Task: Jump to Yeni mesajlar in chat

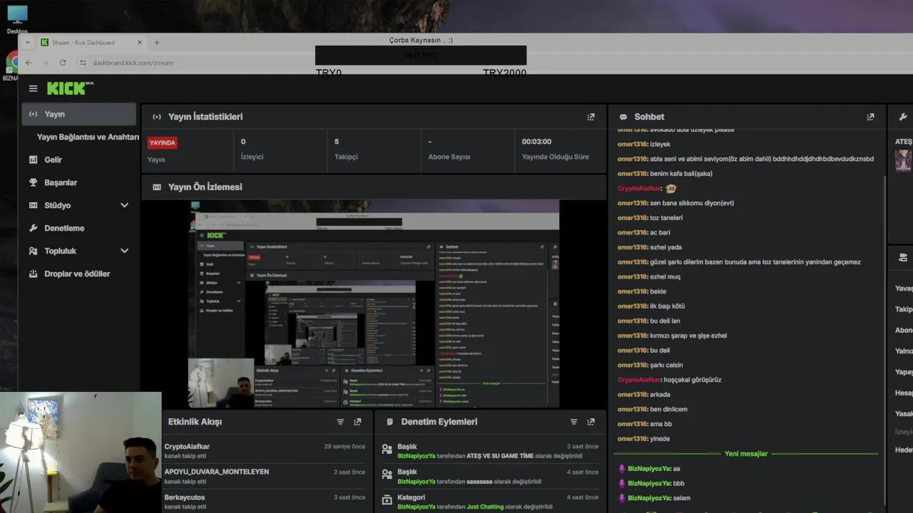Action: click(745, 453)
